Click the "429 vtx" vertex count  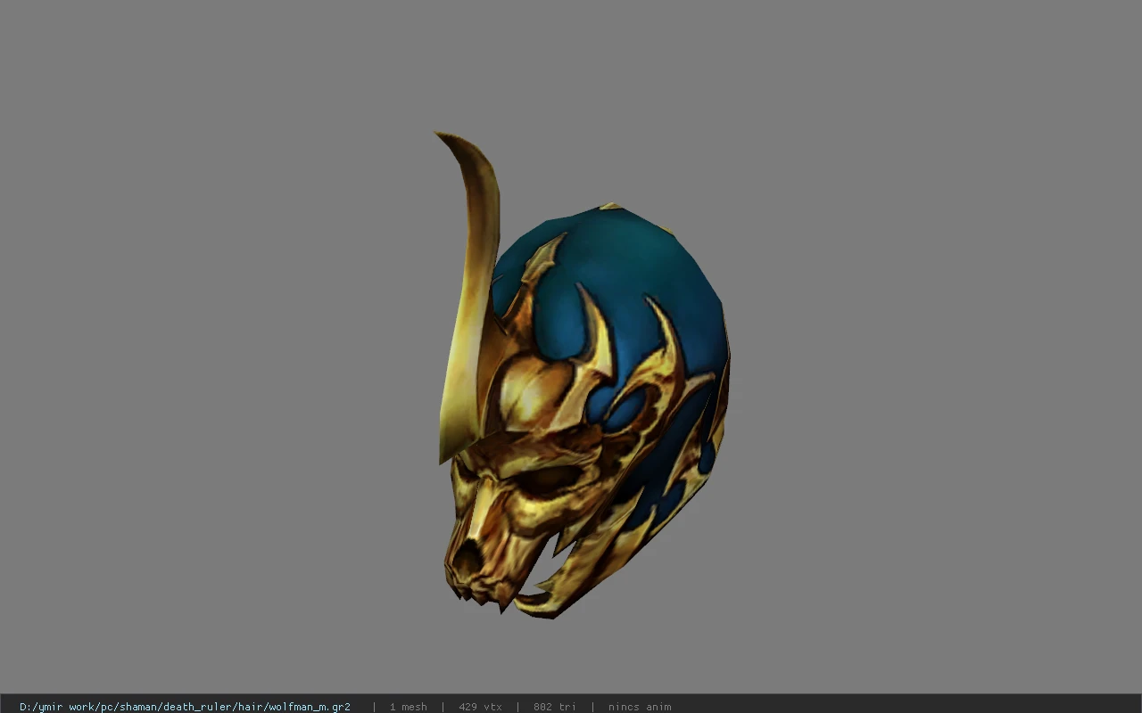[x=480, y=707]
